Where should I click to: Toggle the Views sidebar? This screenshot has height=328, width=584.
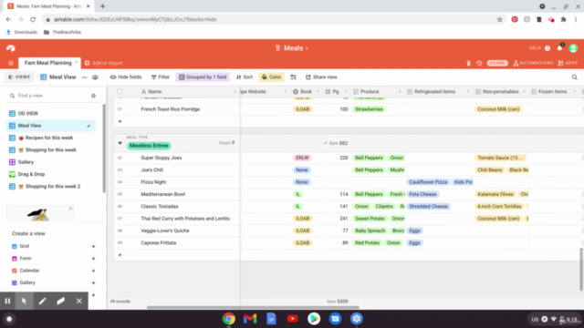click(19, 77)
